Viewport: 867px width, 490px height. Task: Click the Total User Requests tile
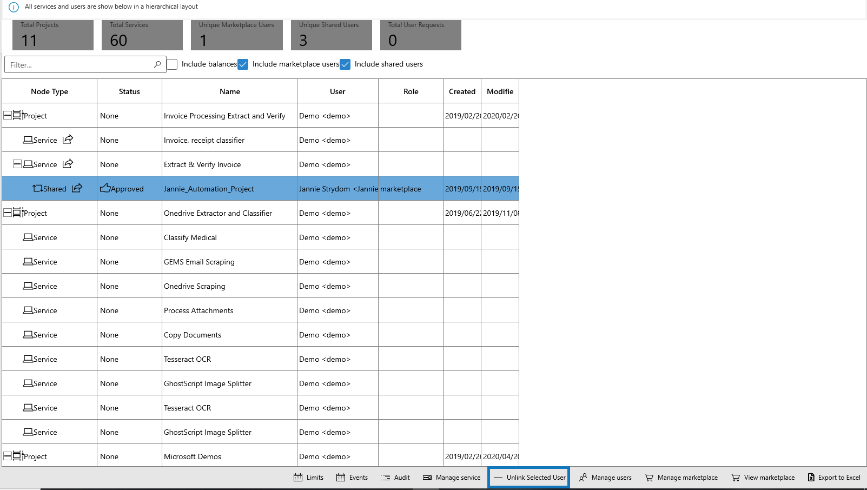pyautogui.click(x=421, y=35)
